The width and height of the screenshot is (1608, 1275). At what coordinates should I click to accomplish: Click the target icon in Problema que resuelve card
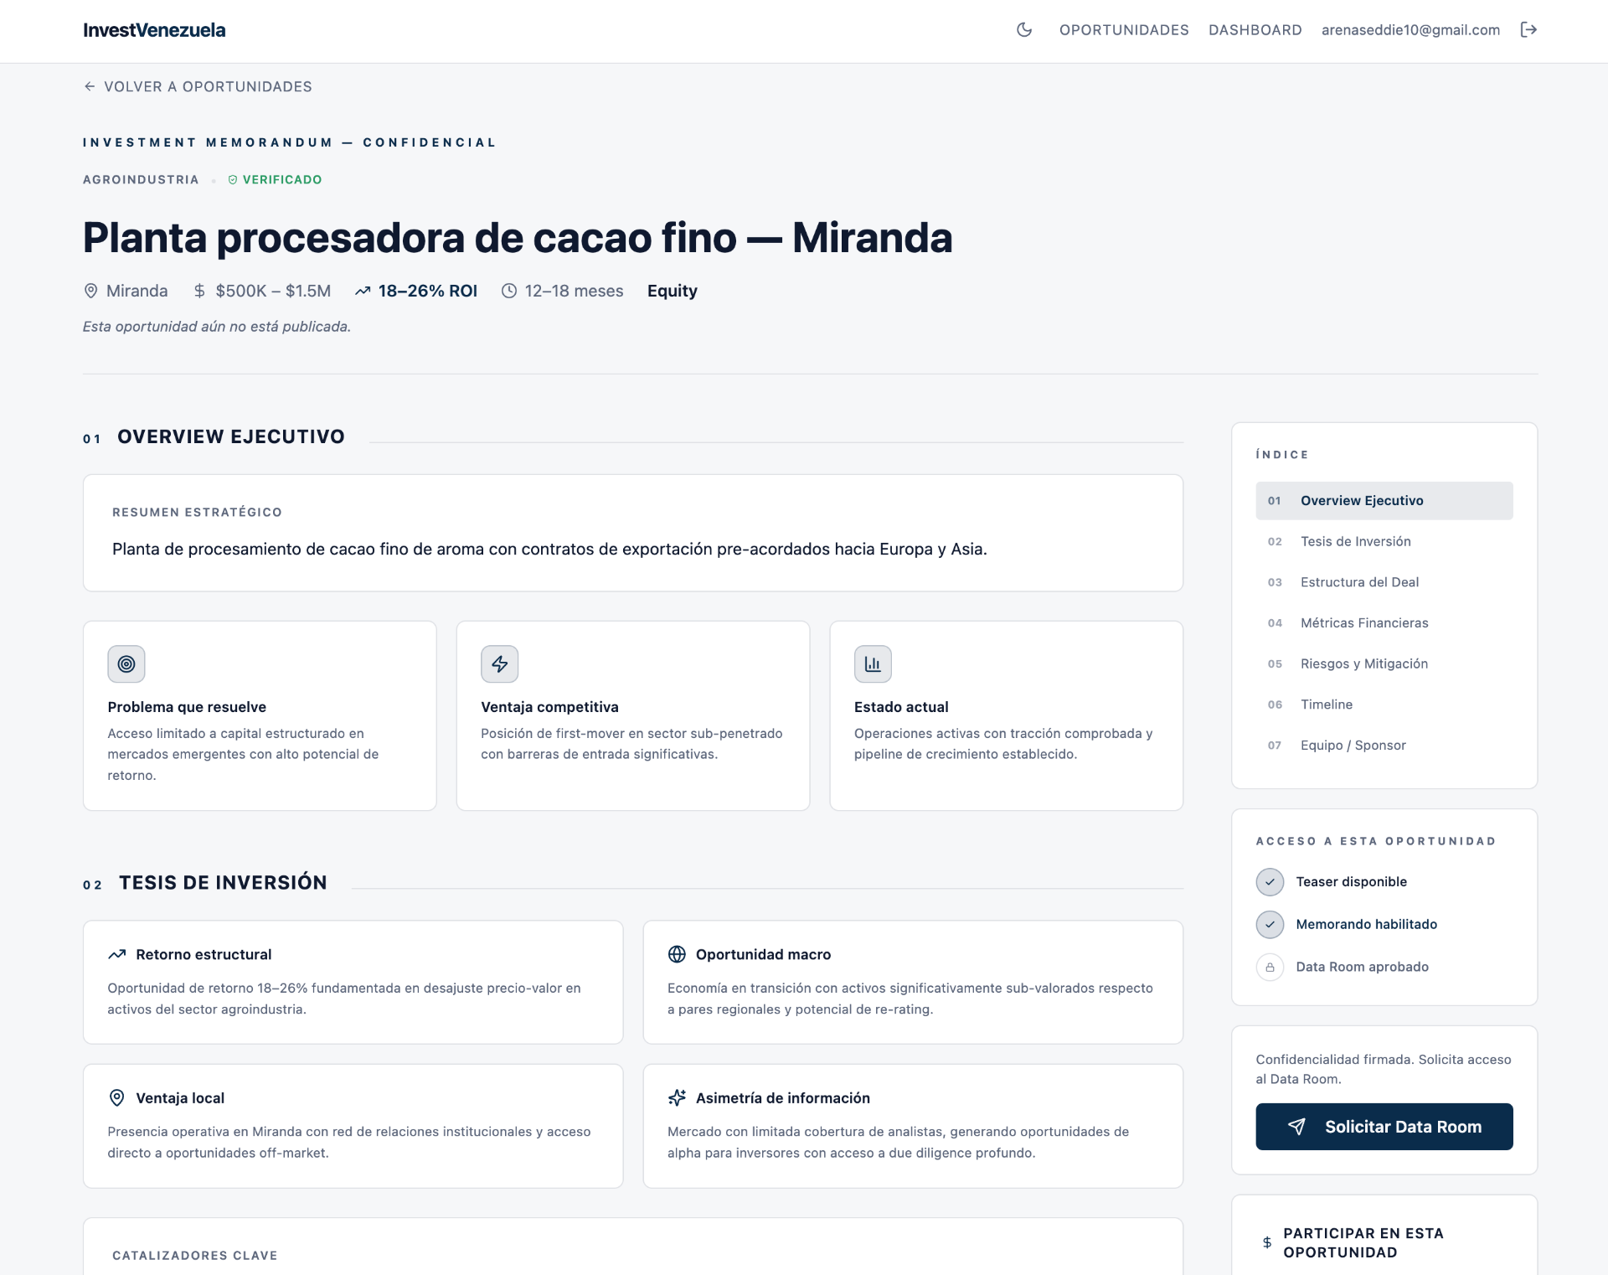coord(126,664)
